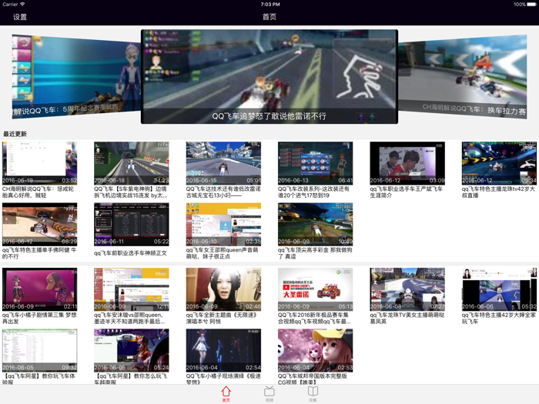
Task: Play 职业选手车王严斌 video
Action: pyautogui.click(x=407, y=163)
